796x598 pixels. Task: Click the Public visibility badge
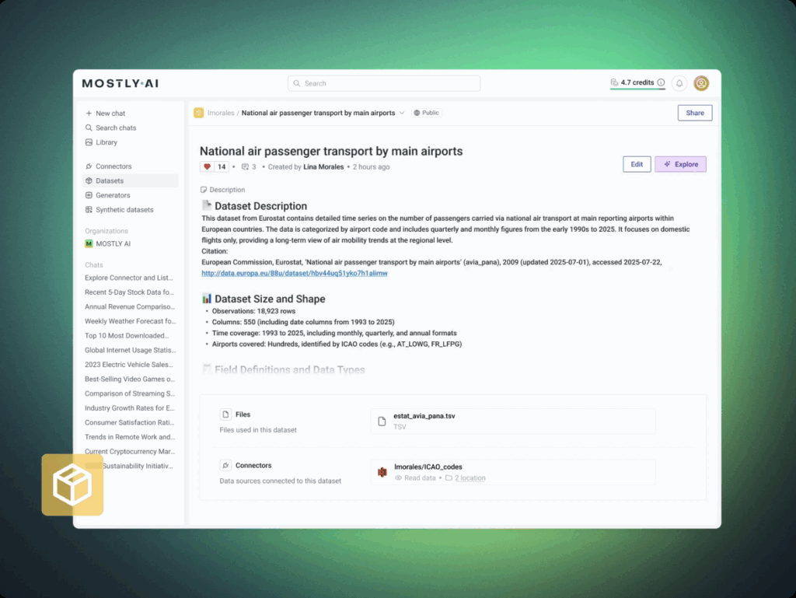tap(426, 112)
